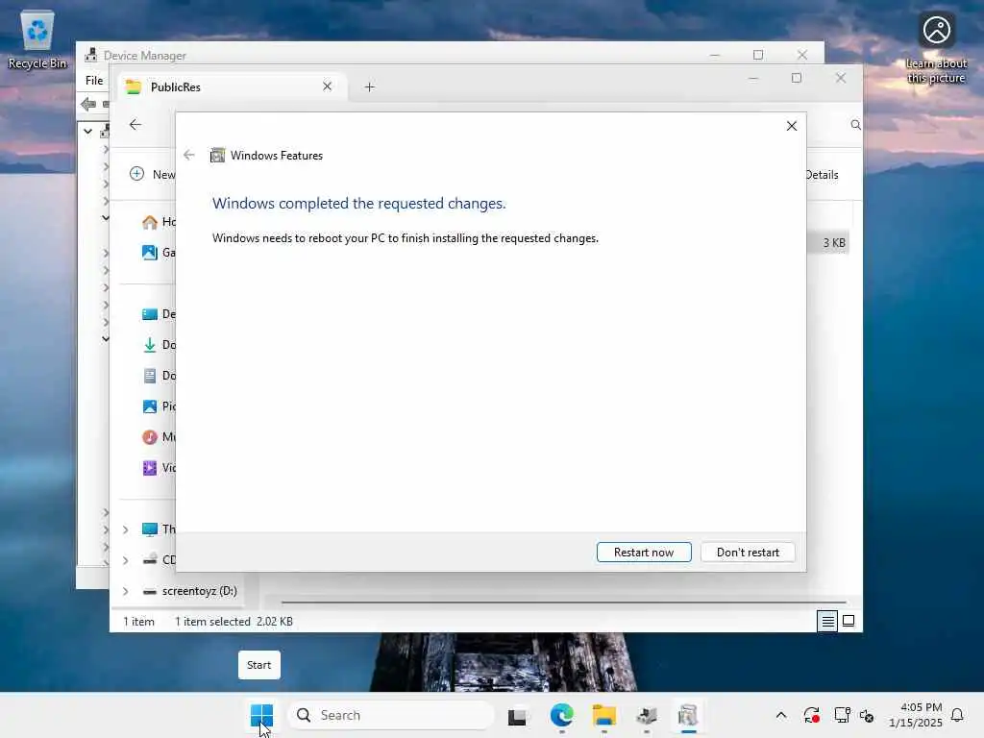Open the Details pane button
The height and width of the screenshot is (738, 984).
(823, 175)
